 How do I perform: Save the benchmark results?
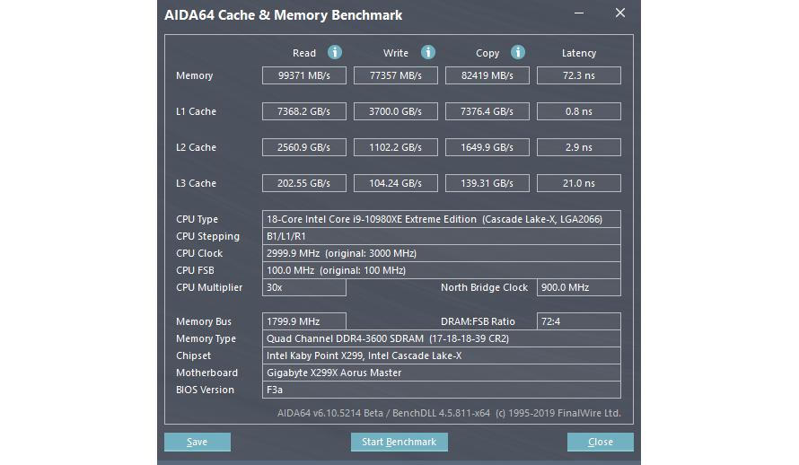tap(198, 442)
